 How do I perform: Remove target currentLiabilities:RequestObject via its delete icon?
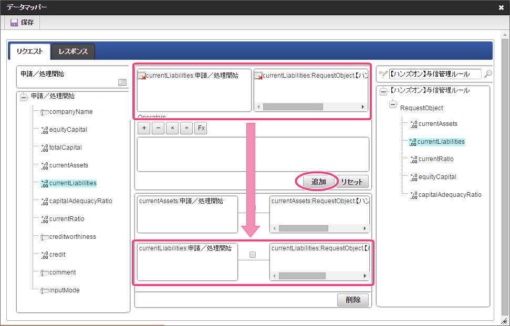[258, 76]
